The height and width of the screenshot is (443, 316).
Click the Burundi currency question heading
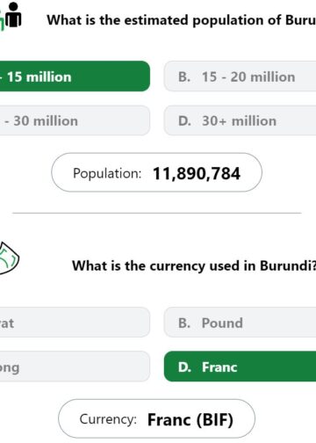[194, 266]
